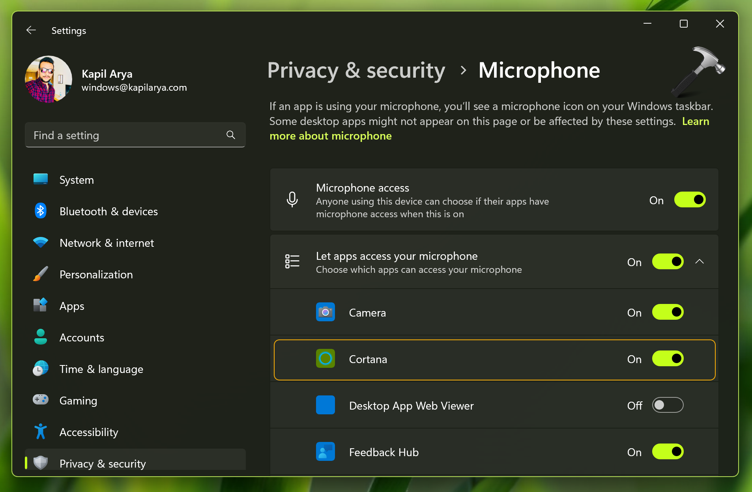Disable microphone access for Cortana
752x492 pixels.
[x=668, y=359]
